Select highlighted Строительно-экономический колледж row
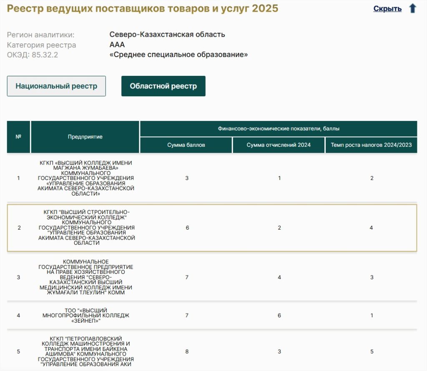Image resolution: width=427 pixels, height=371 pixels. tap(212, 228)
